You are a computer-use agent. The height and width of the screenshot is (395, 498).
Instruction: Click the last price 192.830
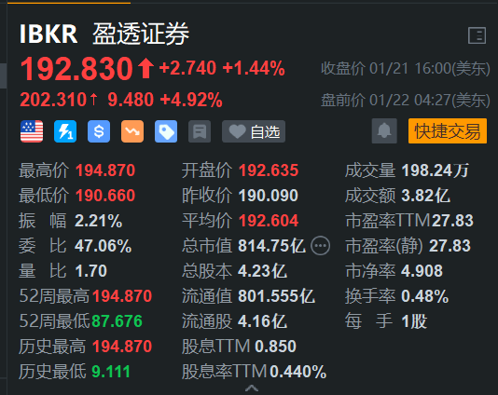click(x=76, y=69)
